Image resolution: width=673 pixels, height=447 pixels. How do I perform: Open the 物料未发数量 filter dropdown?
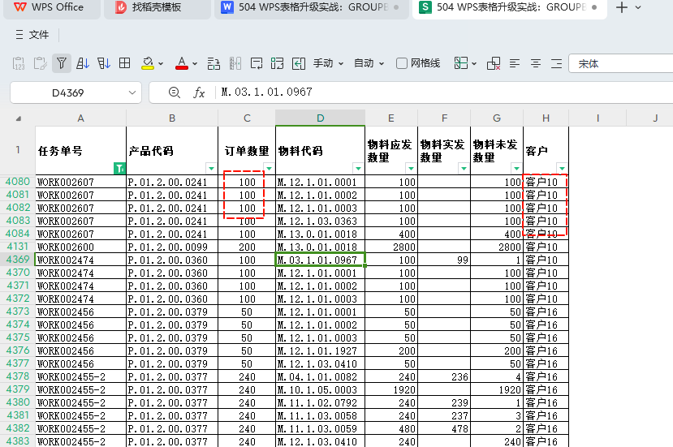516,168
